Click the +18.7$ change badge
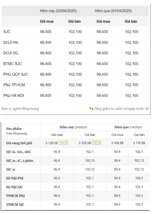This screenshot has height=213, width=152. pos(96,143)
